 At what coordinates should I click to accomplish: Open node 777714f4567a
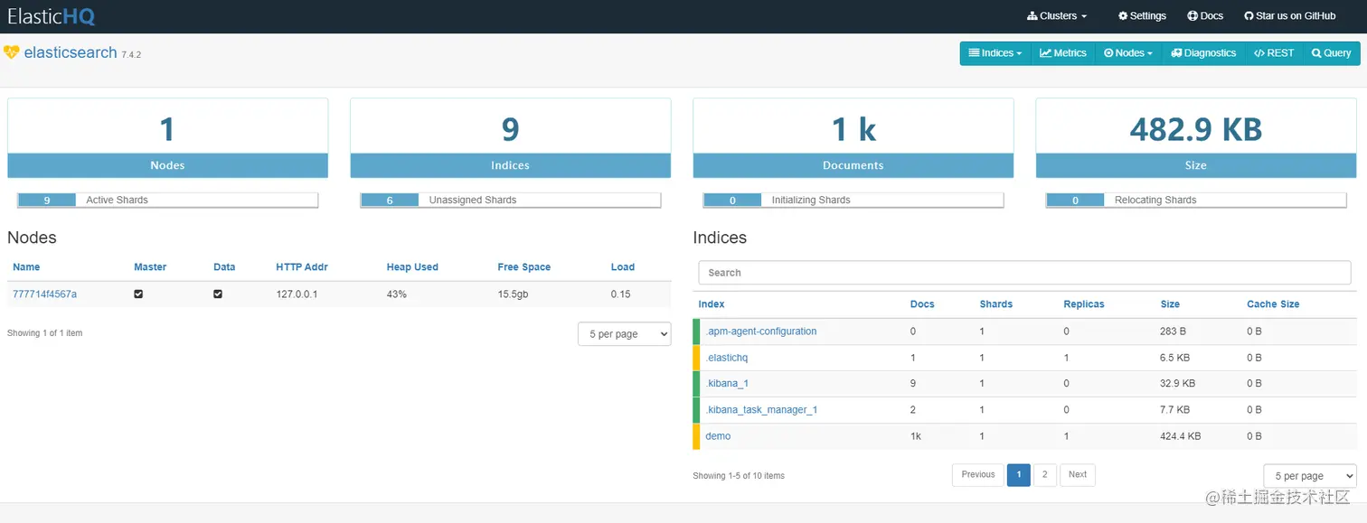coord(44,294)
